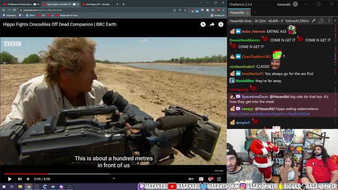
Task: Mute the YouTube player volume
Action: click(28, 179)
